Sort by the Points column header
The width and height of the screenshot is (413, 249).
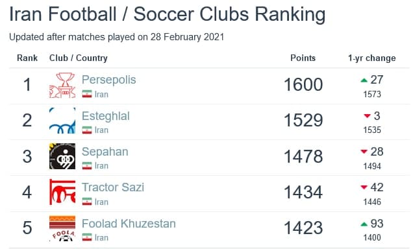tap(303, 58)
